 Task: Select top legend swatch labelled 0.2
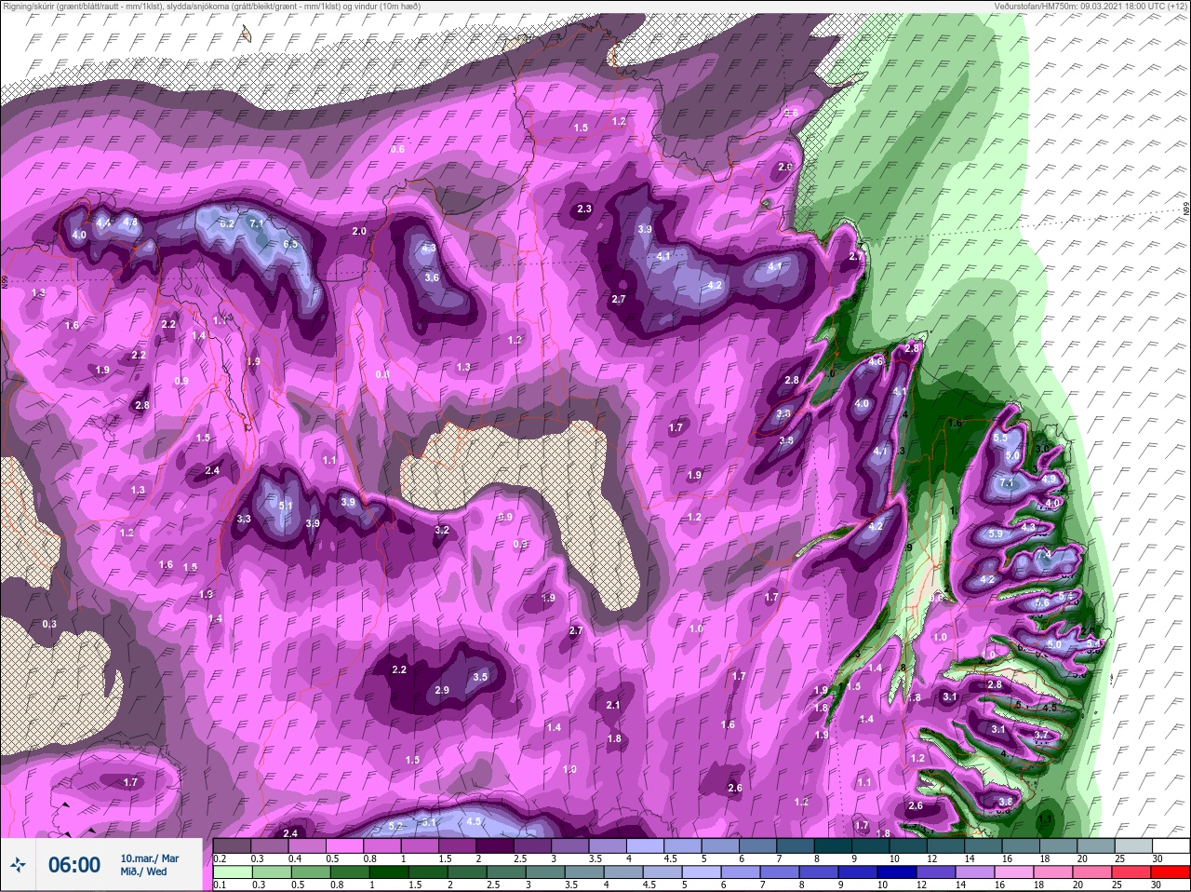pyautogui.click(x=232, y=845)
